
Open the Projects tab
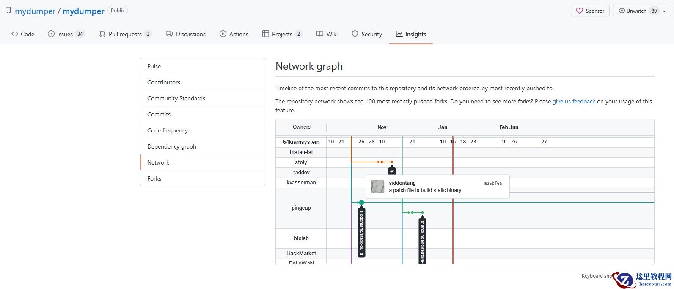tap(282, 34)
